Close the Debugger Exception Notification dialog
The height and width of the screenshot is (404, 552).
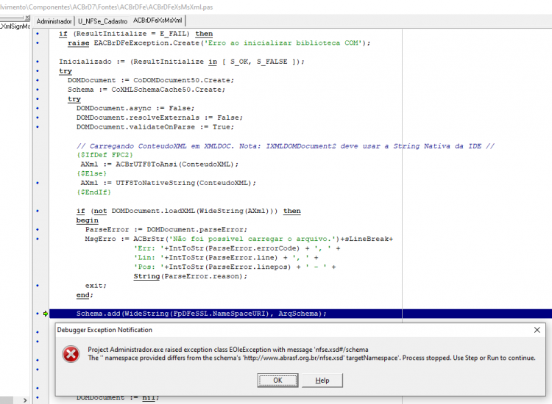coord(537,330)
